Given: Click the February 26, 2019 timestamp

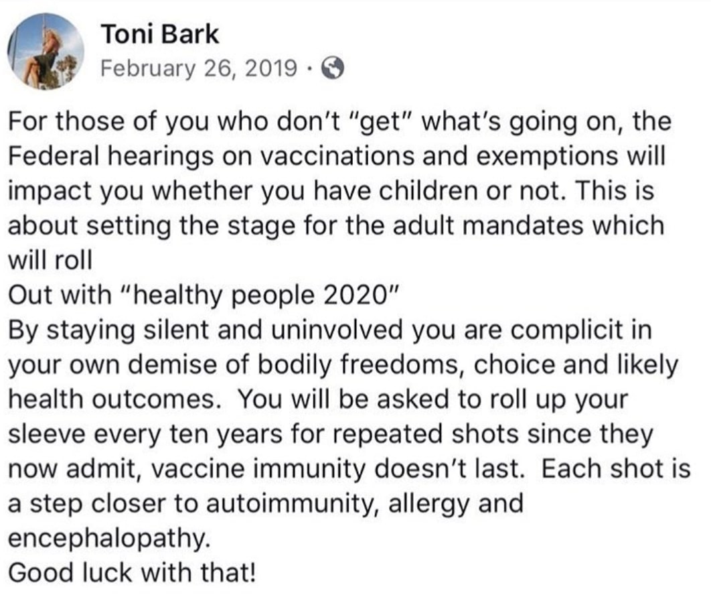Looking at the screenshot, I should click(x=199, y=68).
